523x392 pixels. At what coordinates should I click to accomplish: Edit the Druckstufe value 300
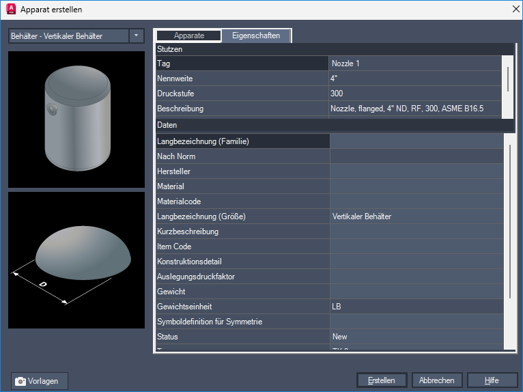415,94
